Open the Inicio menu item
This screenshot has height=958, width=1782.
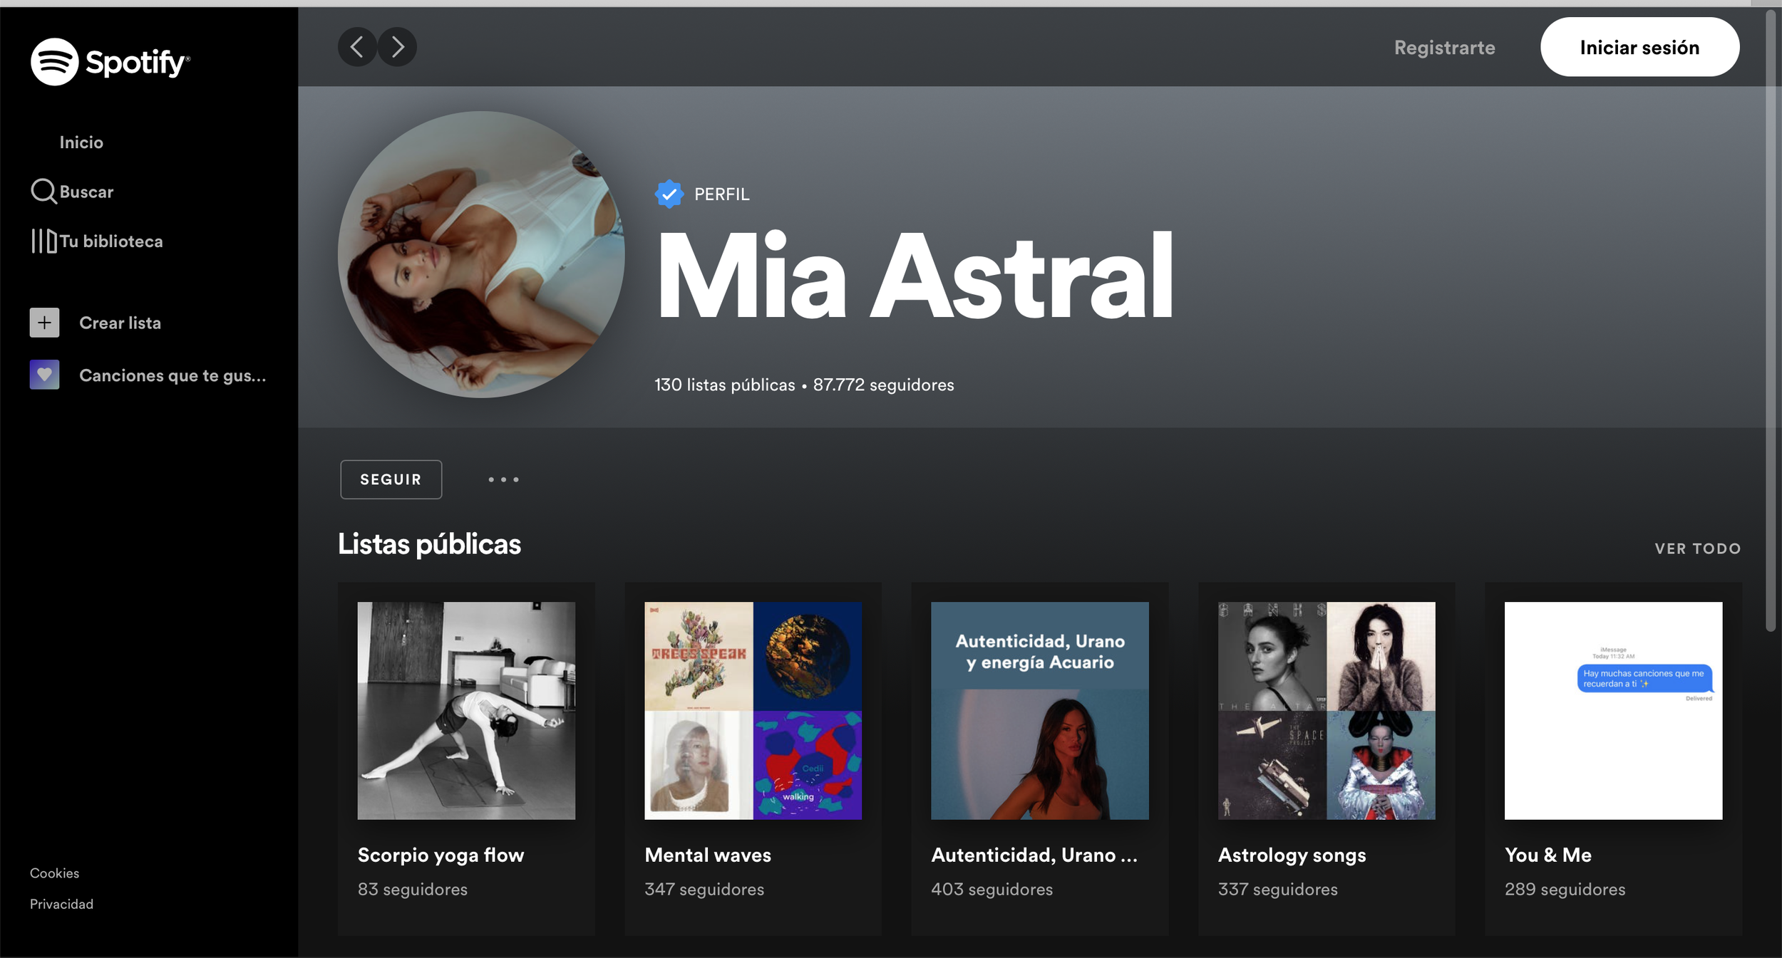[x=81, y=142]
